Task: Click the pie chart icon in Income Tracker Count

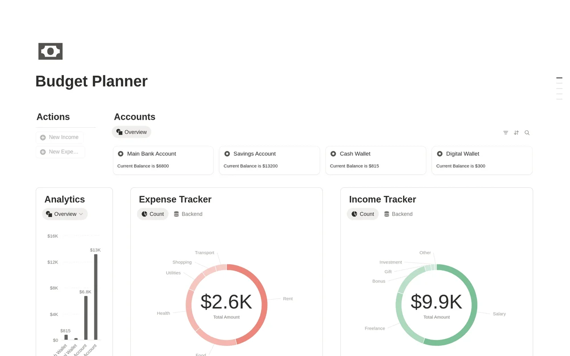Action: (354, 214)
